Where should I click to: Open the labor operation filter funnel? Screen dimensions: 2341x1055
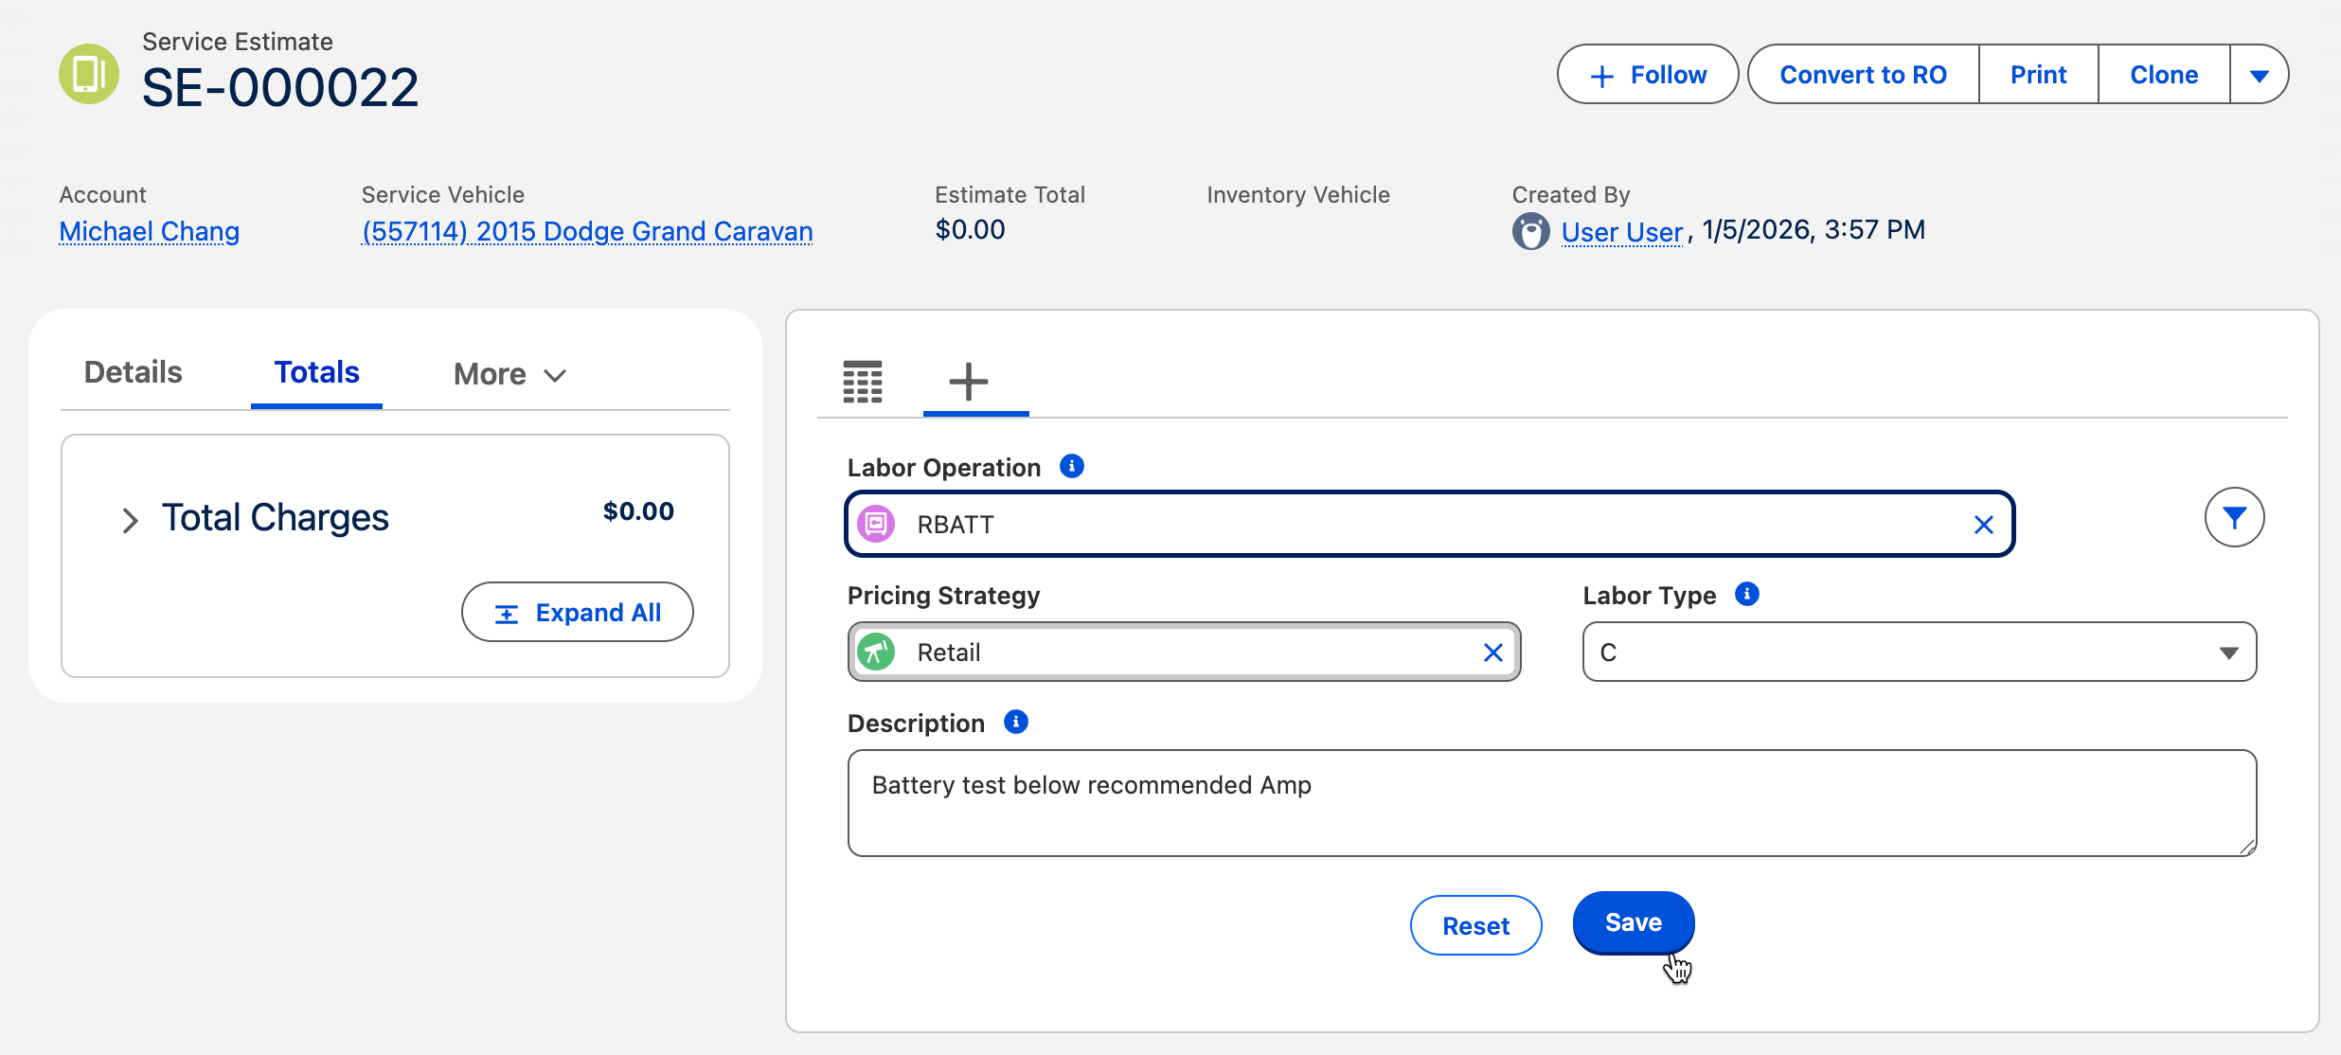click(2234, 517)
